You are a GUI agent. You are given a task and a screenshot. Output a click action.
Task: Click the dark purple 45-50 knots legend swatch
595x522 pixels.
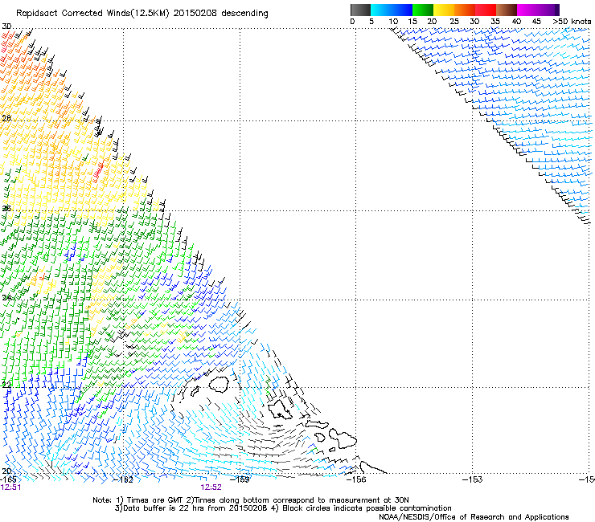[548, 10]
